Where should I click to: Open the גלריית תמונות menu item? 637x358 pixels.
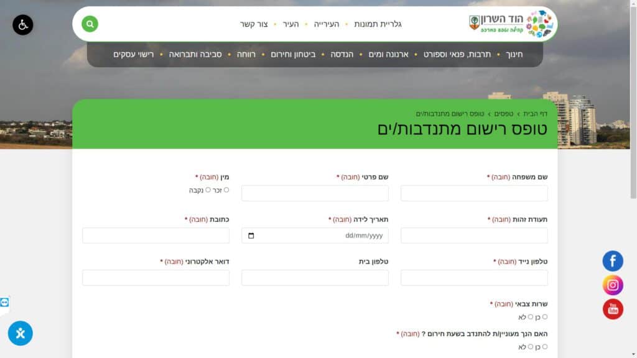click(378, 24)
